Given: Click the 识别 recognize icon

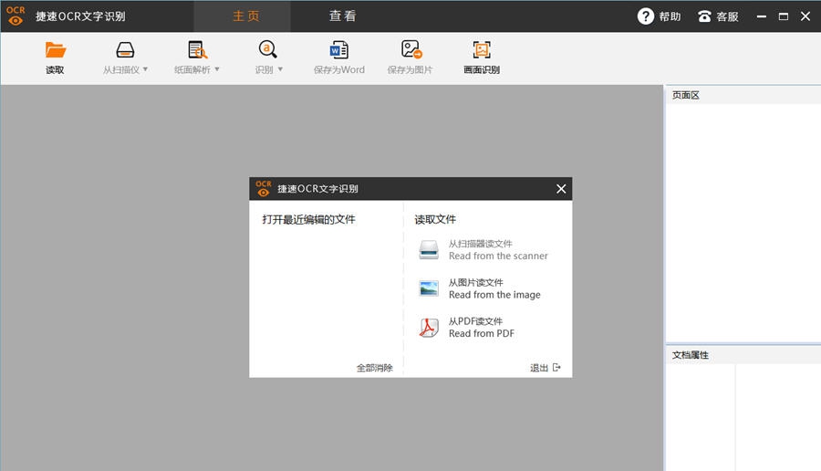Looking at the screenshot, I should (x=267, y=50).
